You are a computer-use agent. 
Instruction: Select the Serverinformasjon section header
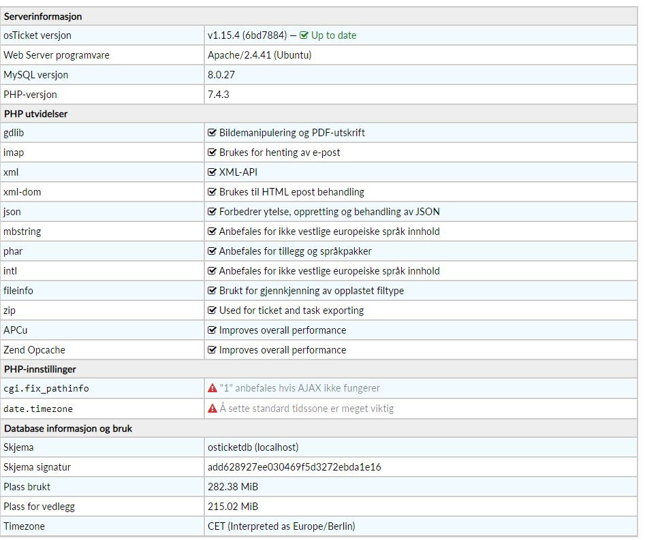pyautogui.click(x=319, y=16)
